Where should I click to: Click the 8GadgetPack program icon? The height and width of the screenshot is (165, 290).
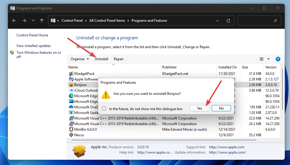tap(71, 74)
